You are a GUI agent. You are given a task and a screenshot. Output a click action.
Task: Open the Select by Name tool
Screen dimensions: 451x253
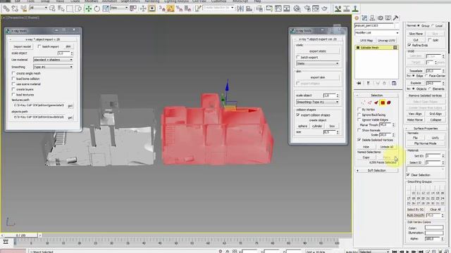(61, 8)
